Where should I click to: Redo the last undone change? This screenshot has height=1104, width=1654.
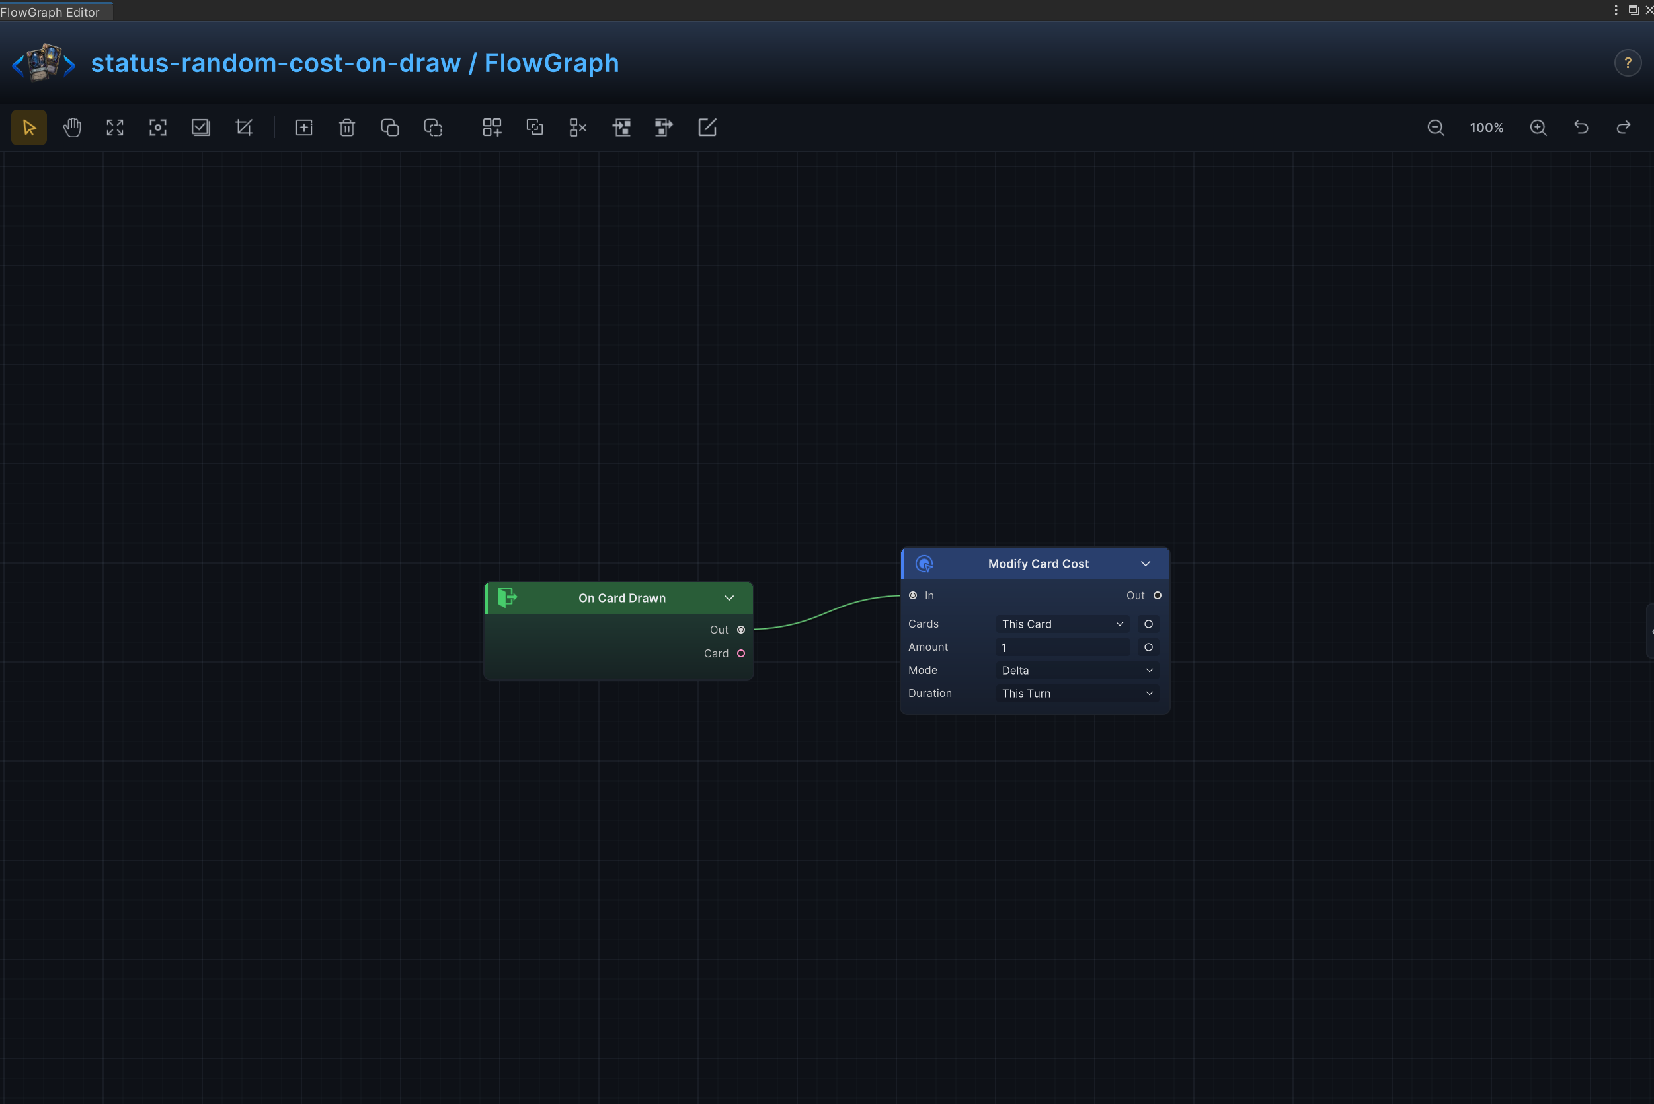click(1624, 128)
